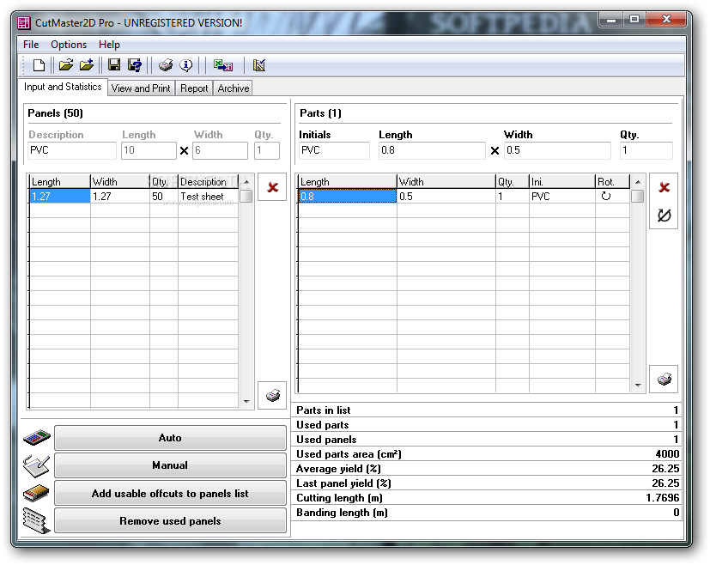710x565 pixels.
Task: Click the parts Width input field
Action: [557, 150]
